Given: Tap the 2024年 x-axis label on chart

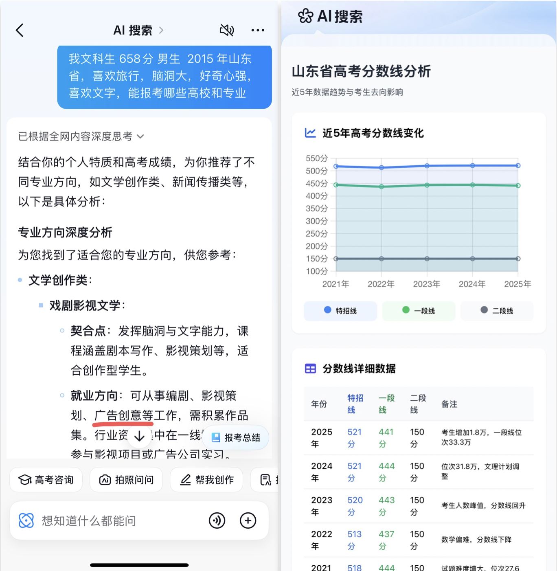Looking at the screenshot, I should point(472,284).
